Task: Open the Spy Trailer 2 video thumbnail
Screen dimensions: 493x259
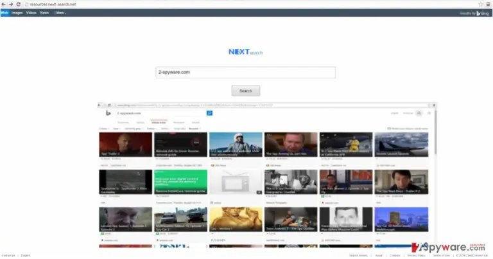Action: [125, 145]
